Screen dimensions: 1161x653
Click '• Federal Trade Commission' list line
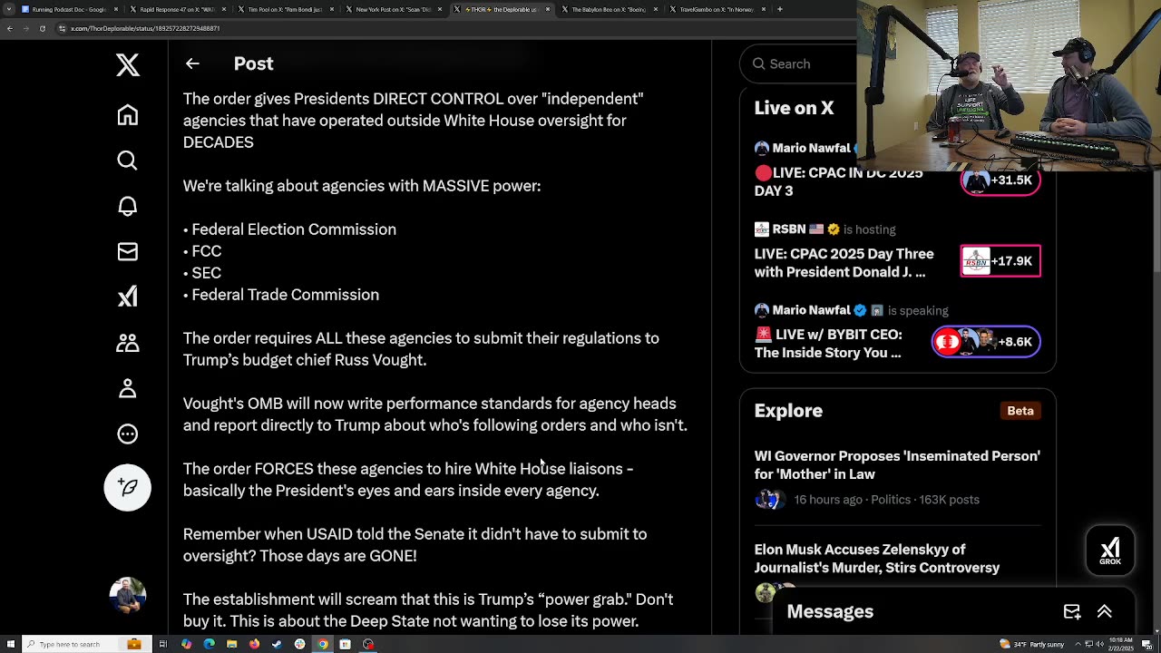[281, 295]
